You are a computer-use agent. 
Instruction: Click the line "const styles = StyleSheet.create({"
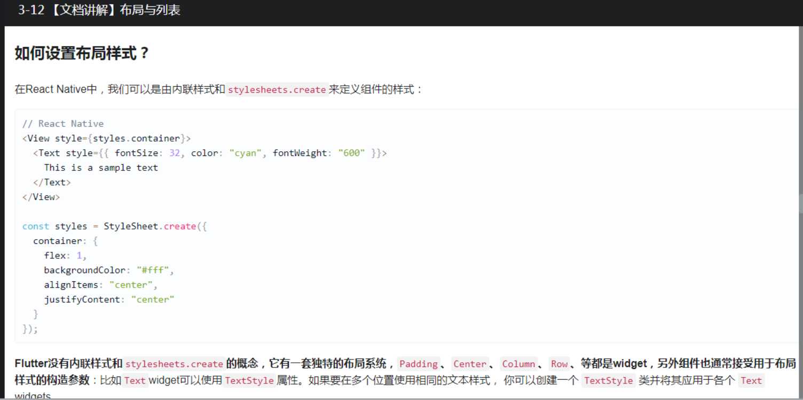pyautogui.click(x=114, y=226)
